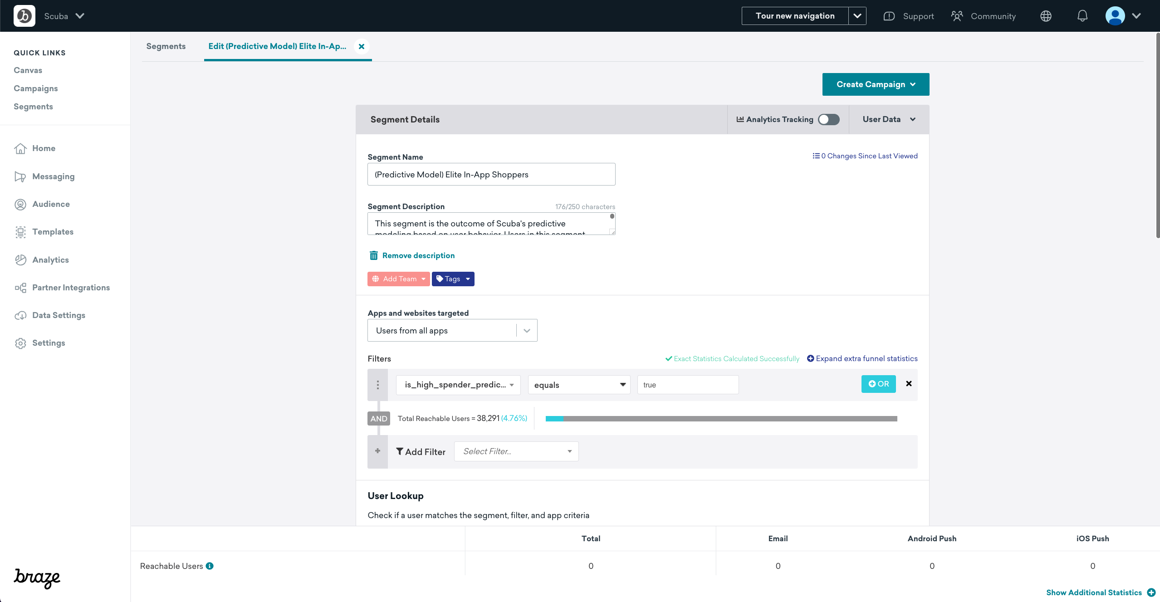
Task: Click the Add Filter plus icon
Action: (377, 451)
